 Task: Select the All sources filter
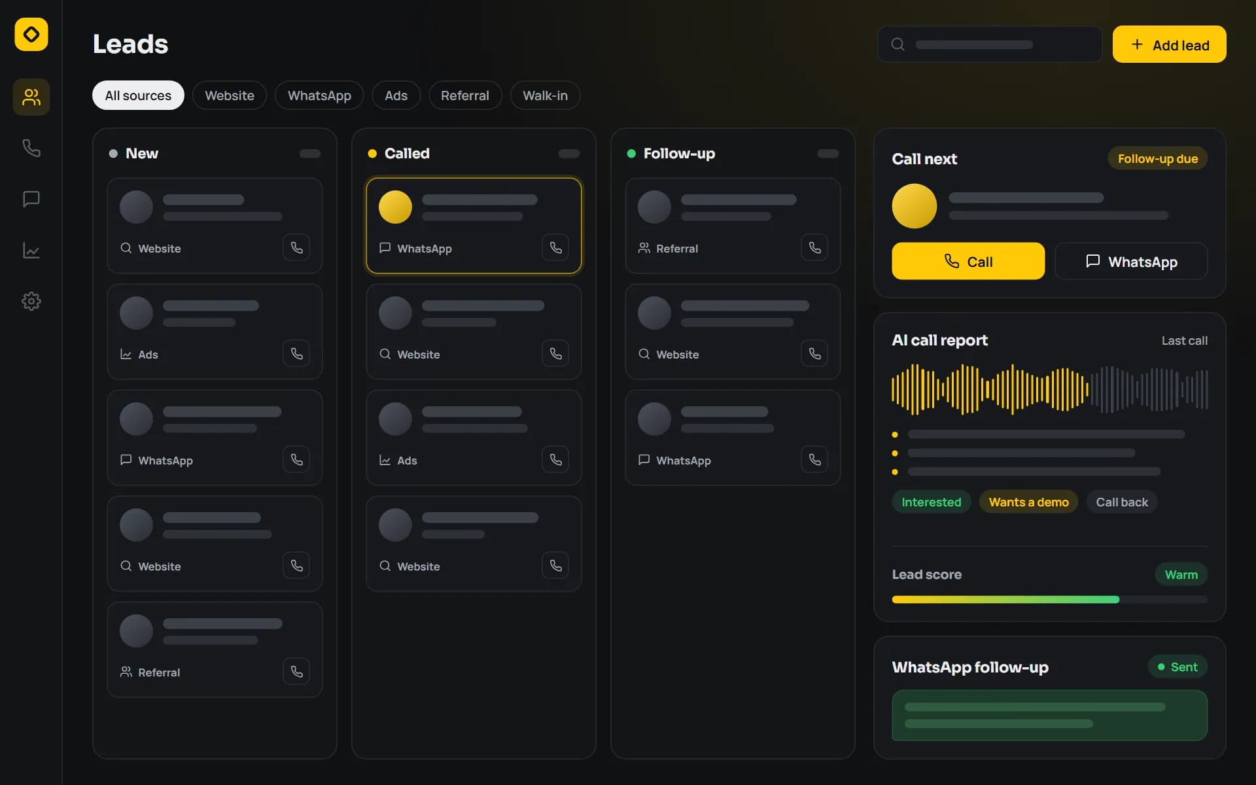coord(138,96)
